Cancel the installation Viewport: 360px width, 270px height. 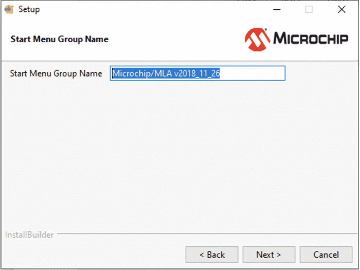(326, 255)
